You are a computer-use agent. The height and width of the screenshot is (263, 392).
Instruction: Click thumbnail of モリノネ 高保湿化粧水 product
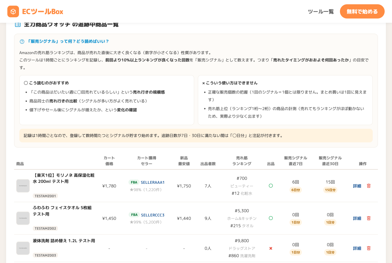pyautogui.click(x=23, y=186)
